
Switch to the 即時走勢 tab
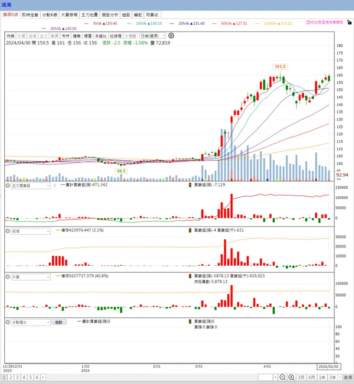coord(30,15)
